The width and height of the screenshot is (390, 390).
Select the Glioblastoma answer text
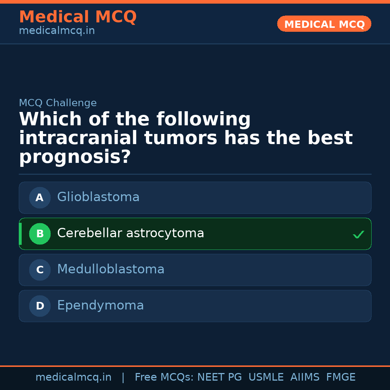(98, 197)
